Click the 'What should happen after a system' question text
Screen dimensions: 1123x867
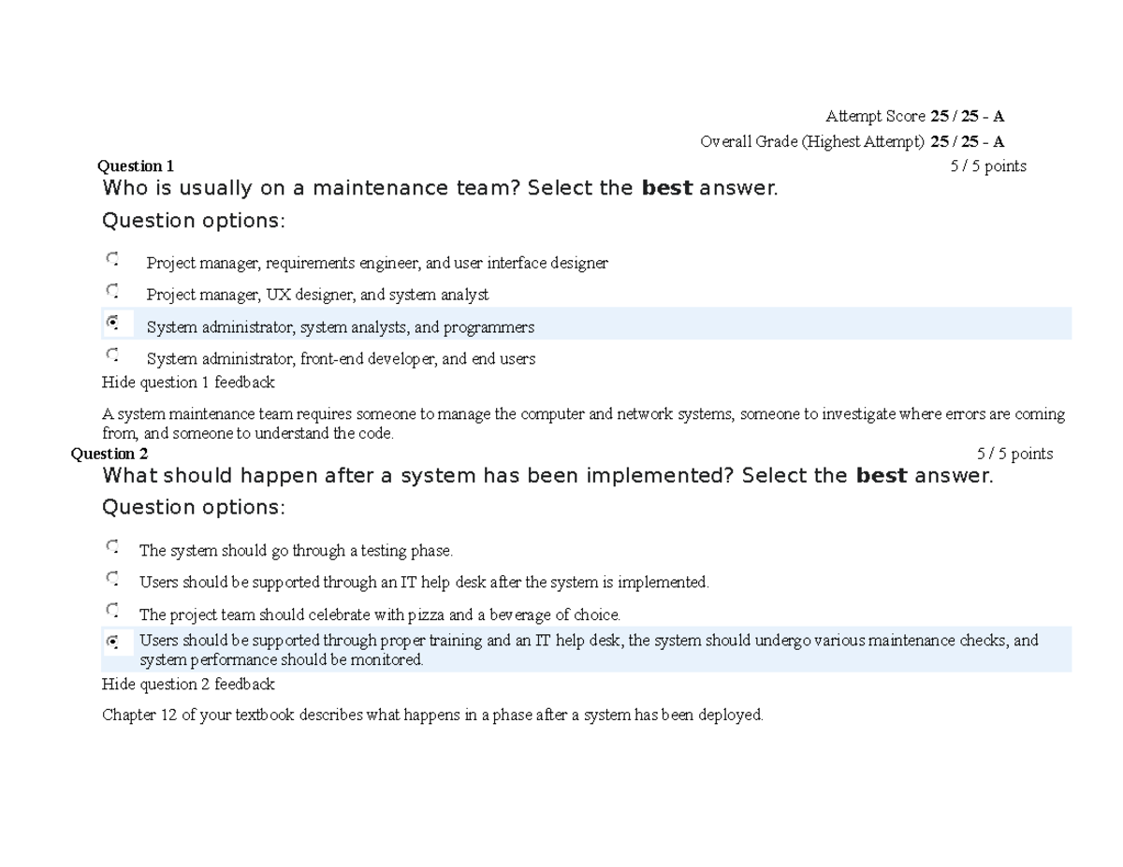click(x=547, y=476)
